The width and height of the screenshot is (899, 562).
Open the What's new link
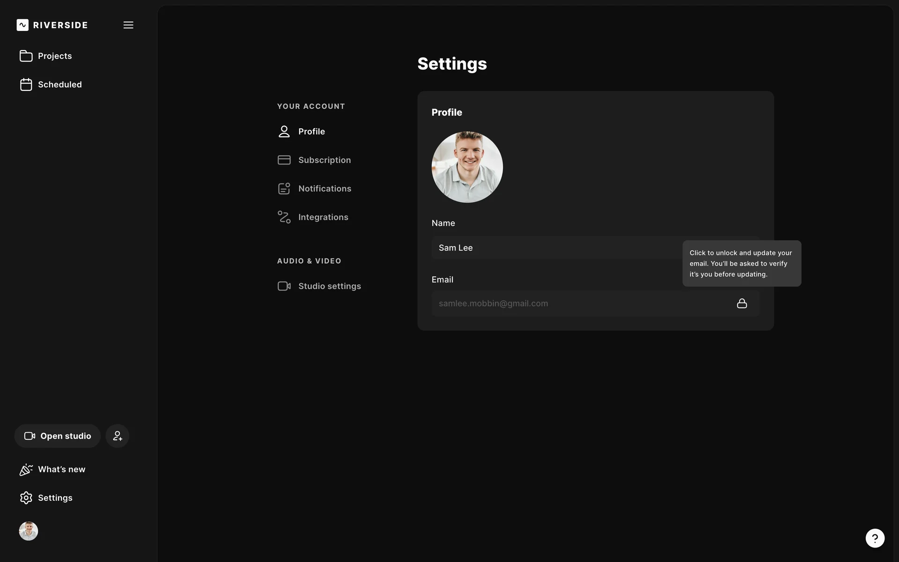[61, 469]
